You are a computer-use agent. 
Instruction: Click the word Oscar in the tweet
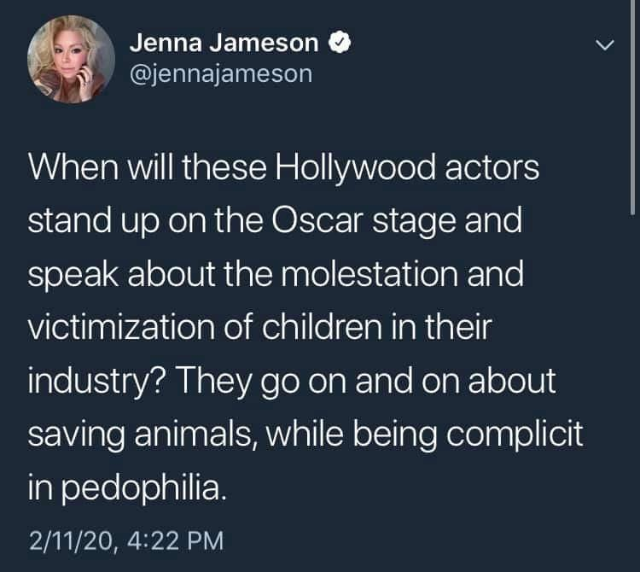coord(317,220)
